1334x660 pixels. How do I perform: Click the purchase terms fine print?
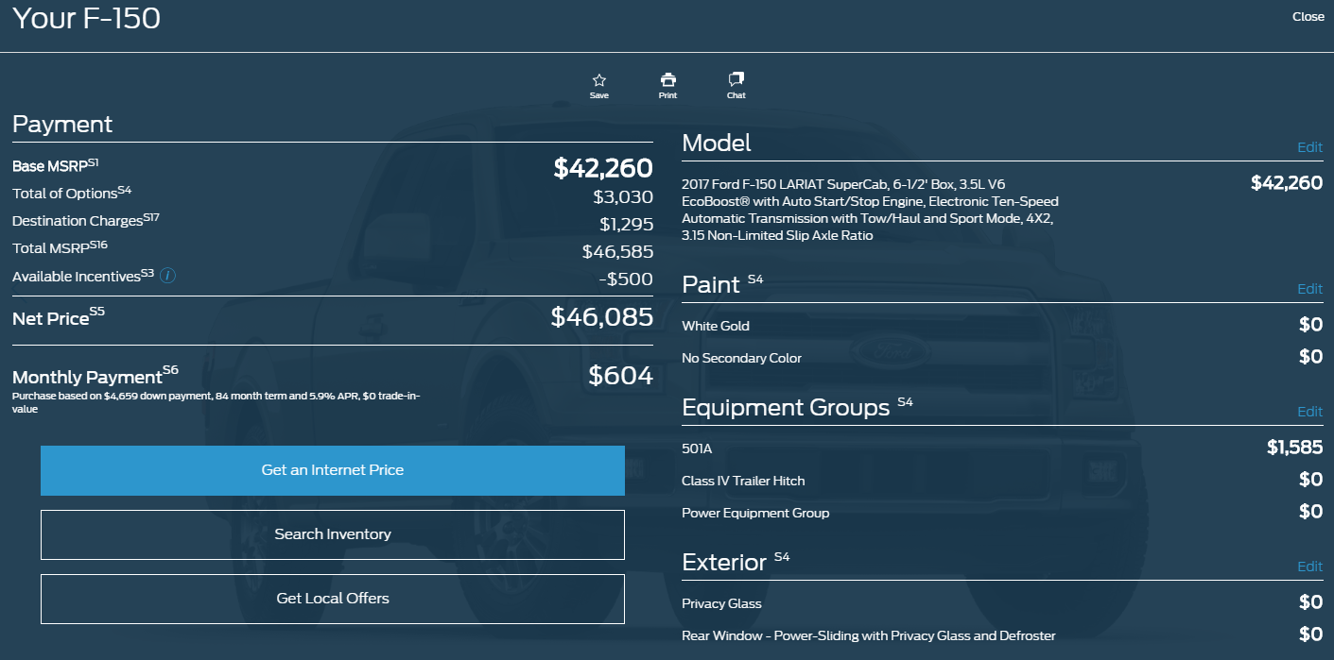(x=217, y=402)
